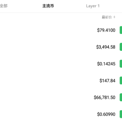The height and width of the screenshot is (122, 122).
Task: Tap green change badge next to $0.60990
Action: pyautogui.click(x=121, y=114)
